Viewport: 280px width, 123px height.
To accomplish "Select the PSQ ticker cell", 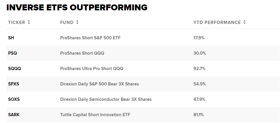I will (x=13, y=53).
